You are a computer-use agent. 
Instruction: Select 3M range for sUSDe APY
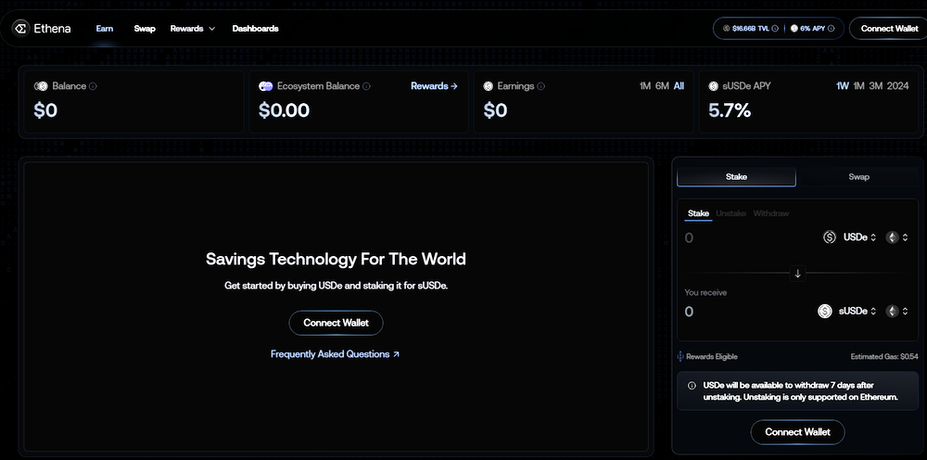click(x=876, y=86)
